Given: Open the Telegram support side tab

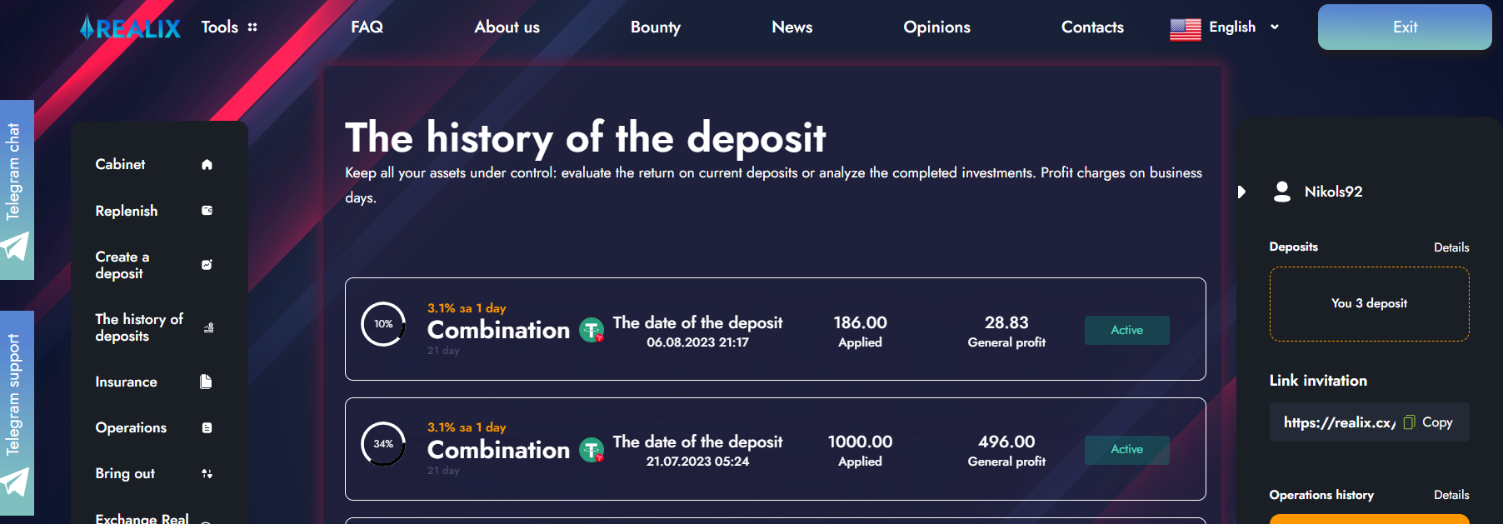Looking at the screenshot, I should click(16, 413).
